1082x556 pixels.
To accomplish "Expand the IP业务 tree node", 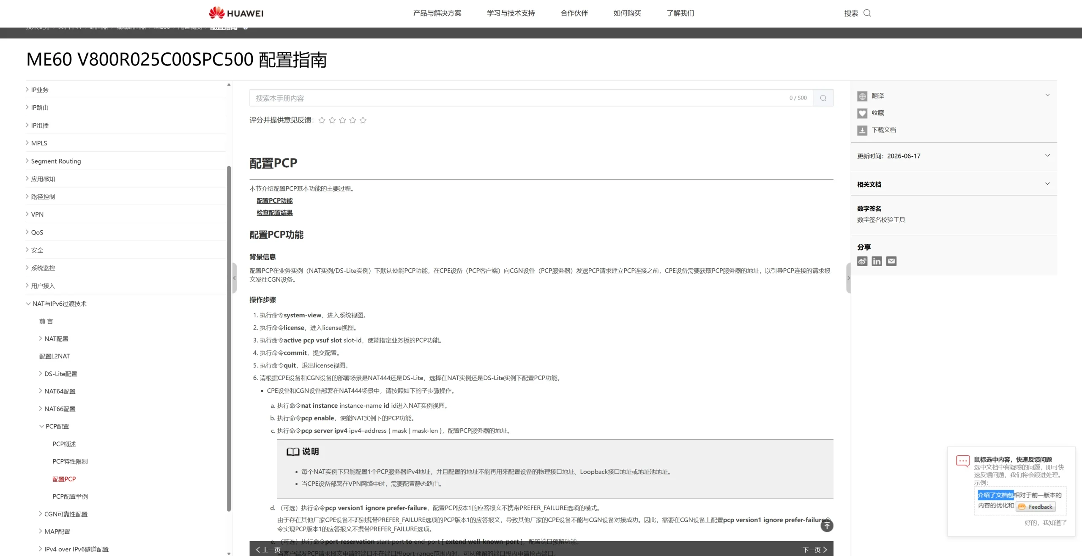I will pos(27,90).
